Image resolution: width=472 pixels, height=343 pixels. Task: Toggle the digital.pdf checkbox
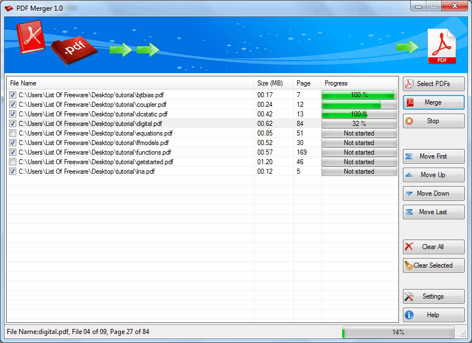[12, 124]
